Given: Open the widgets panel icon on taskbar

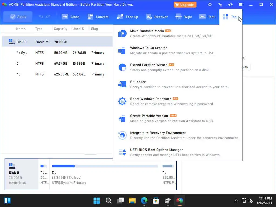Looking at the screenshot, I should point(8,201).
